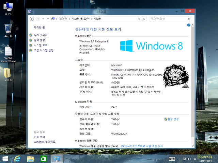Open 시스템 보호 link
218x163 pixels.
click(x=41, y=45)
